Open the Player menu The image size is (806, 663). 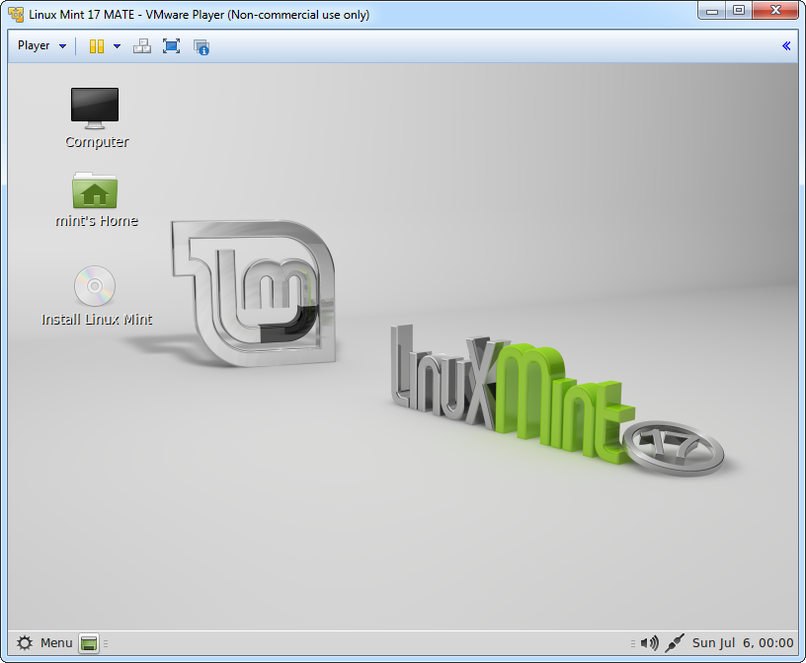click(x=41, y=45)
